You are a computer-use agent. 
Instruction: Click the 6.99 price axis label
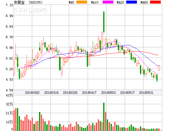9,16
